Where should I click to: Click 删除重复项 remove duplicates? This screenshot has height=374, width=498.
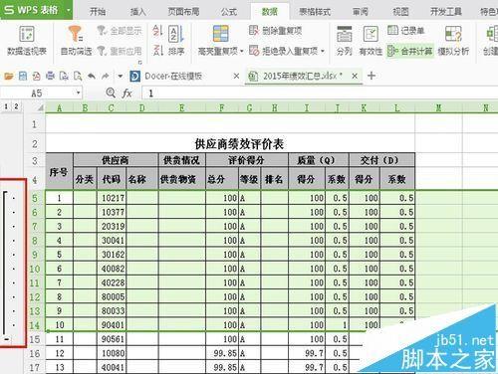coord(276,31)
